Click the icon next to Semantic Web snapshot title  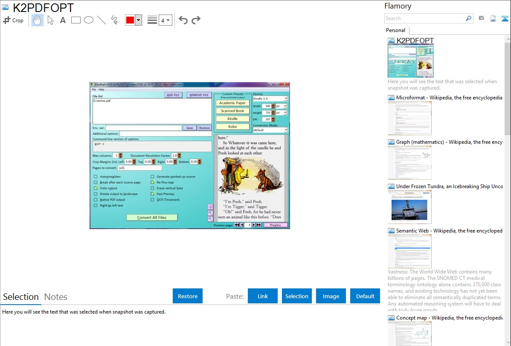pos(391,230)
